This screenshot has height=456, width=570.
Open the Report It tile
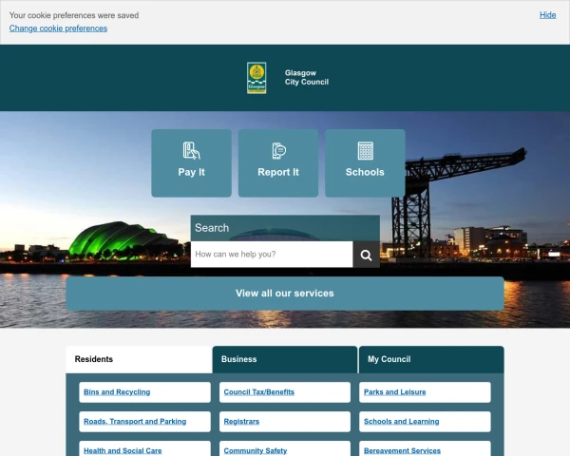(278, 162)
